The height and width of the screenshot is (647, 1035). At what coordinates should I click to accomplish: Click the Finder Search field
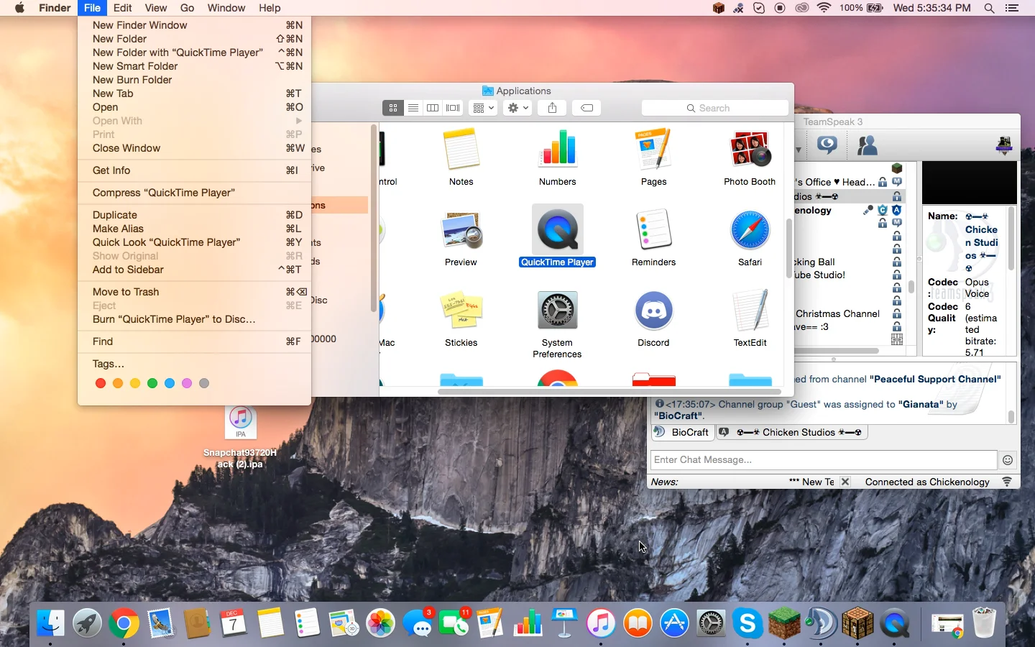click(715, 108)
